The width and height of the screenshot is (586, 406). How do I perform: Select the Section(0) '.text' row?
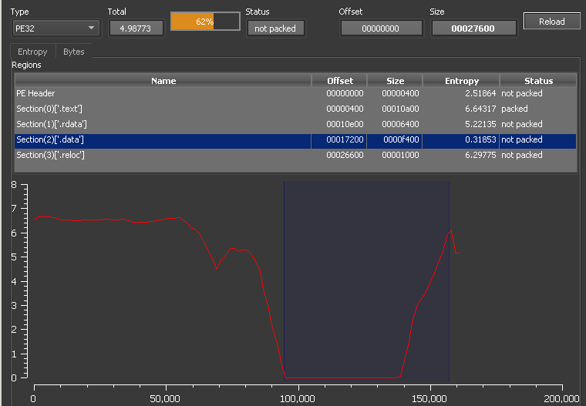coord(162,109)
